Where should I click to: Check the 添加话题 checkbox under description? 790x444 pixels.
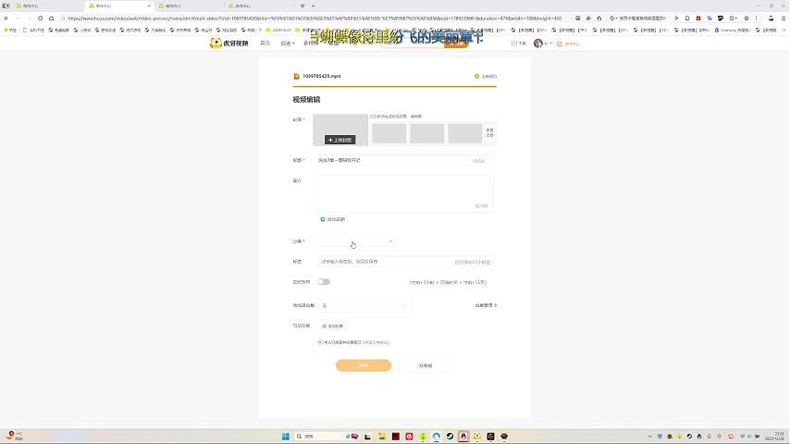click(x=323, y=219)
